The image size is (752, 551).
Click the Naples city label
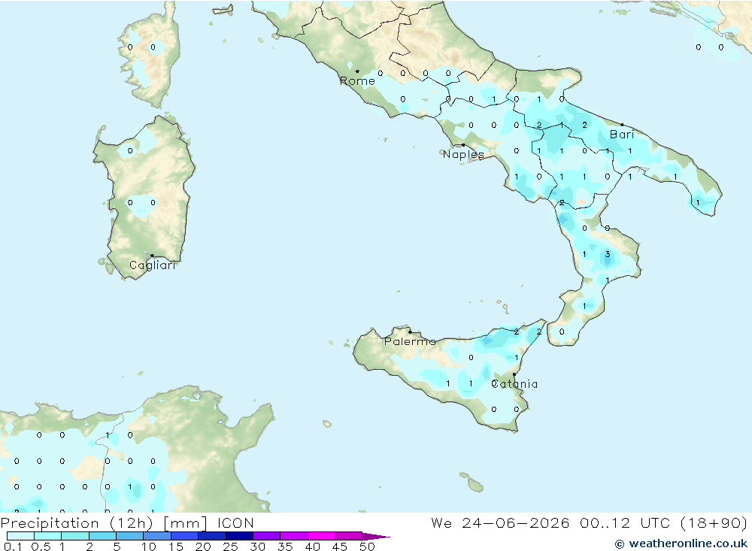463,154
